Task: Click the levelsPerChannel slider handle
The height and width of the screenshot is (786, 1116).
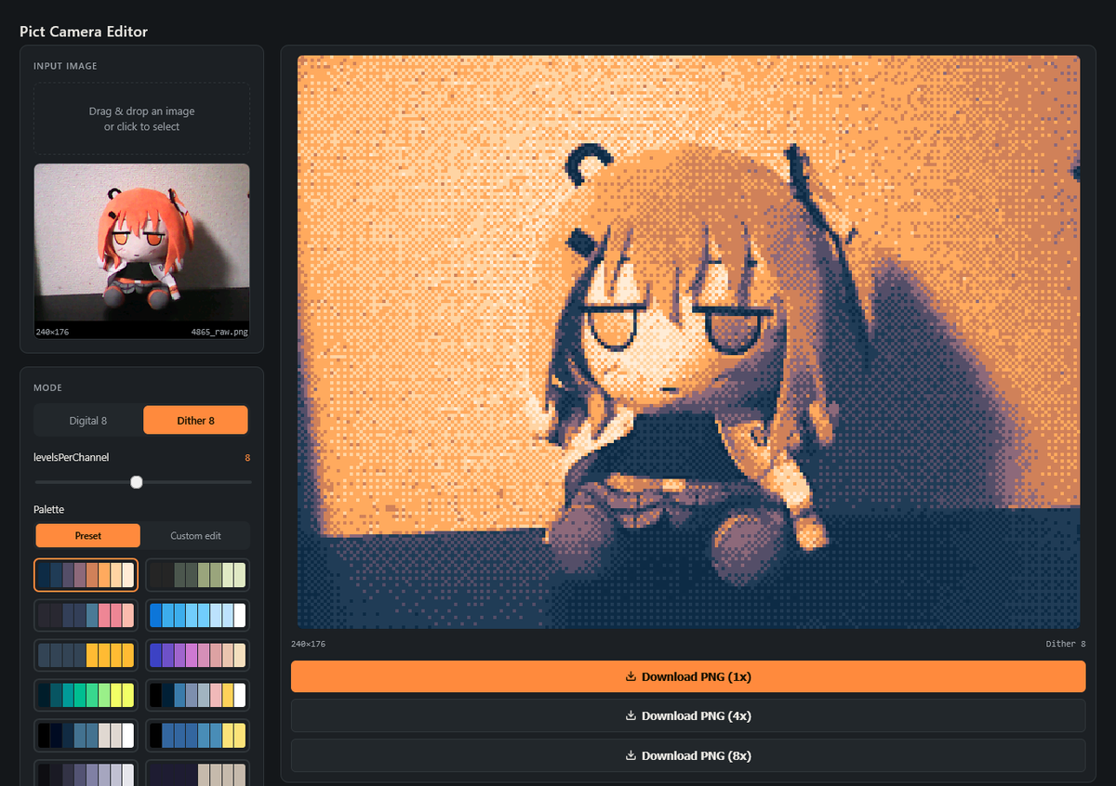Action: (x=137, y=482)
